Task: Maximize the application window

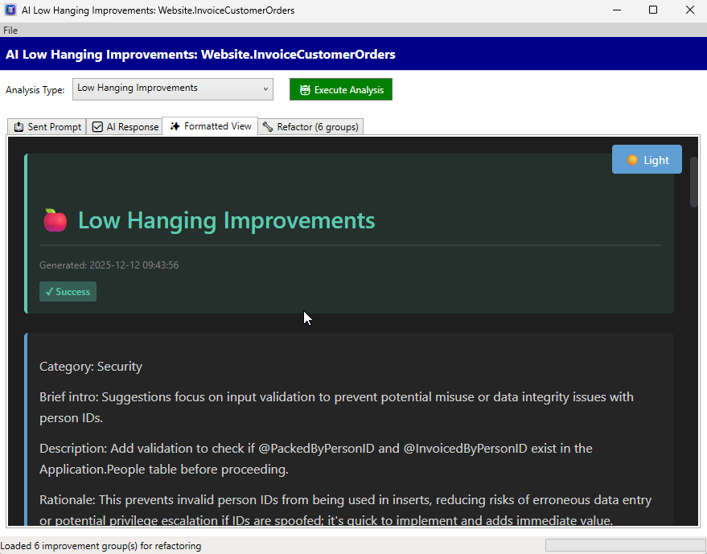Action: pyautogui.click(x=653, y=10)
